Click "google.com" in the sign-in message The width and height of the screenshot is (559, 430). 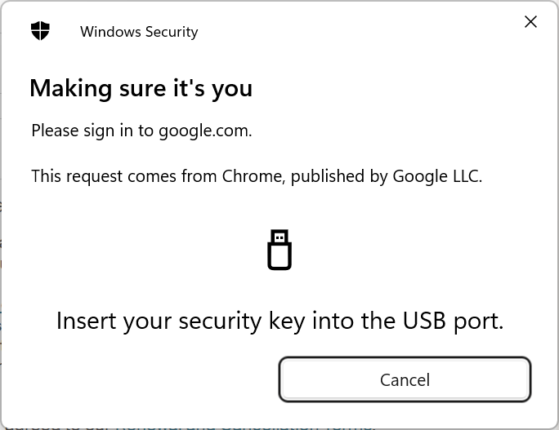coord(204,131)
